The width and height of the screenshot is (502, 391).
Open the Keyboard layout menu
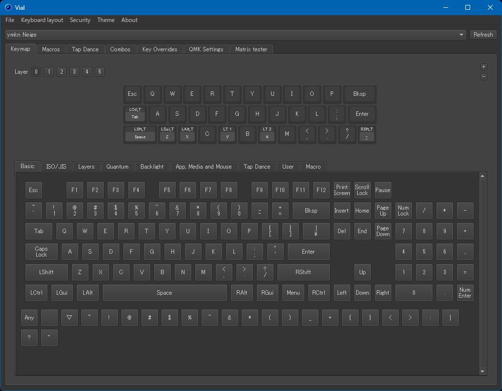point(42,20)
